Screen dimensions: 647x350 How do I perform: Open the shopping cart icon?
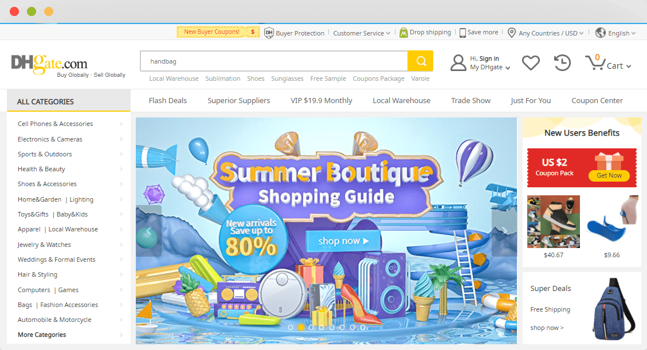click(595, 62)
